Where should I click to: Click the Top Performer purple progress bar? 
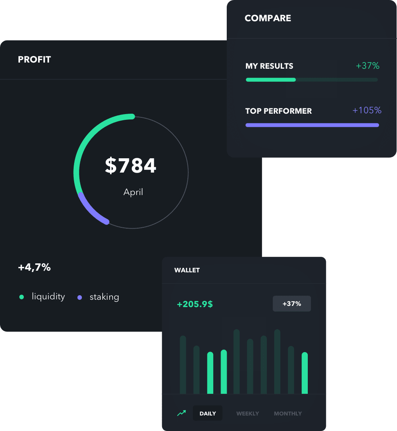(x=312, y=125)
